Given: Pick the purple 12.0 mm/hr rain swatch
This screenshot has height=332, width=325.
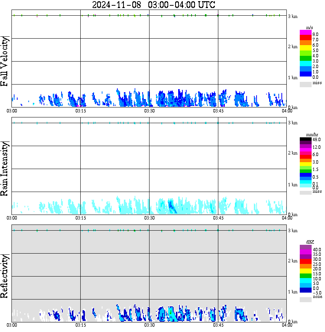Looking at the screenshot, I should click(305, 146).
